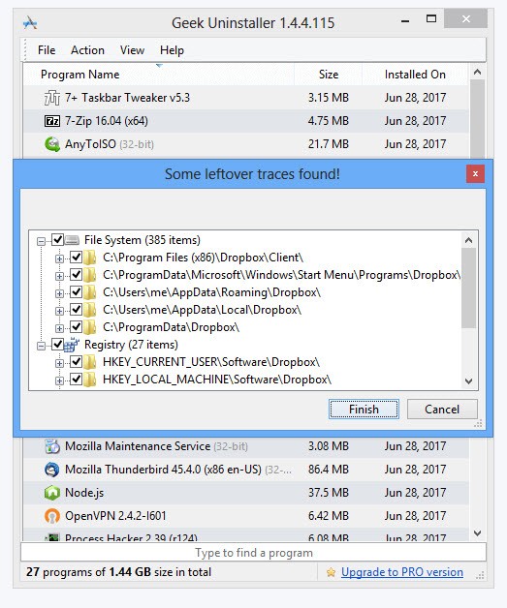The height and width of the screenshot is (608, 507).
Task: Uncheck the File System (385 items) checkbox
Action: coord(58,240)
